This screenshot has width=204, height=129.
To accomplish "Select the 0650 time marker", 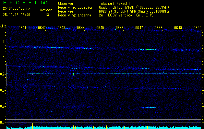I will (198, 28).
